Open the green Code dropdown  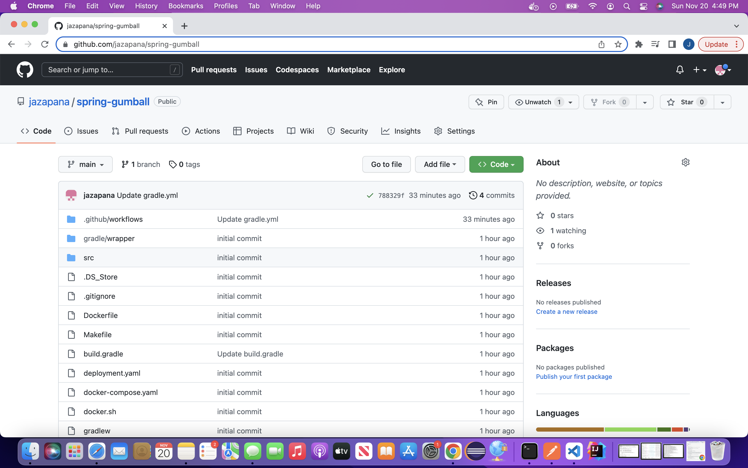click(496, 164)
